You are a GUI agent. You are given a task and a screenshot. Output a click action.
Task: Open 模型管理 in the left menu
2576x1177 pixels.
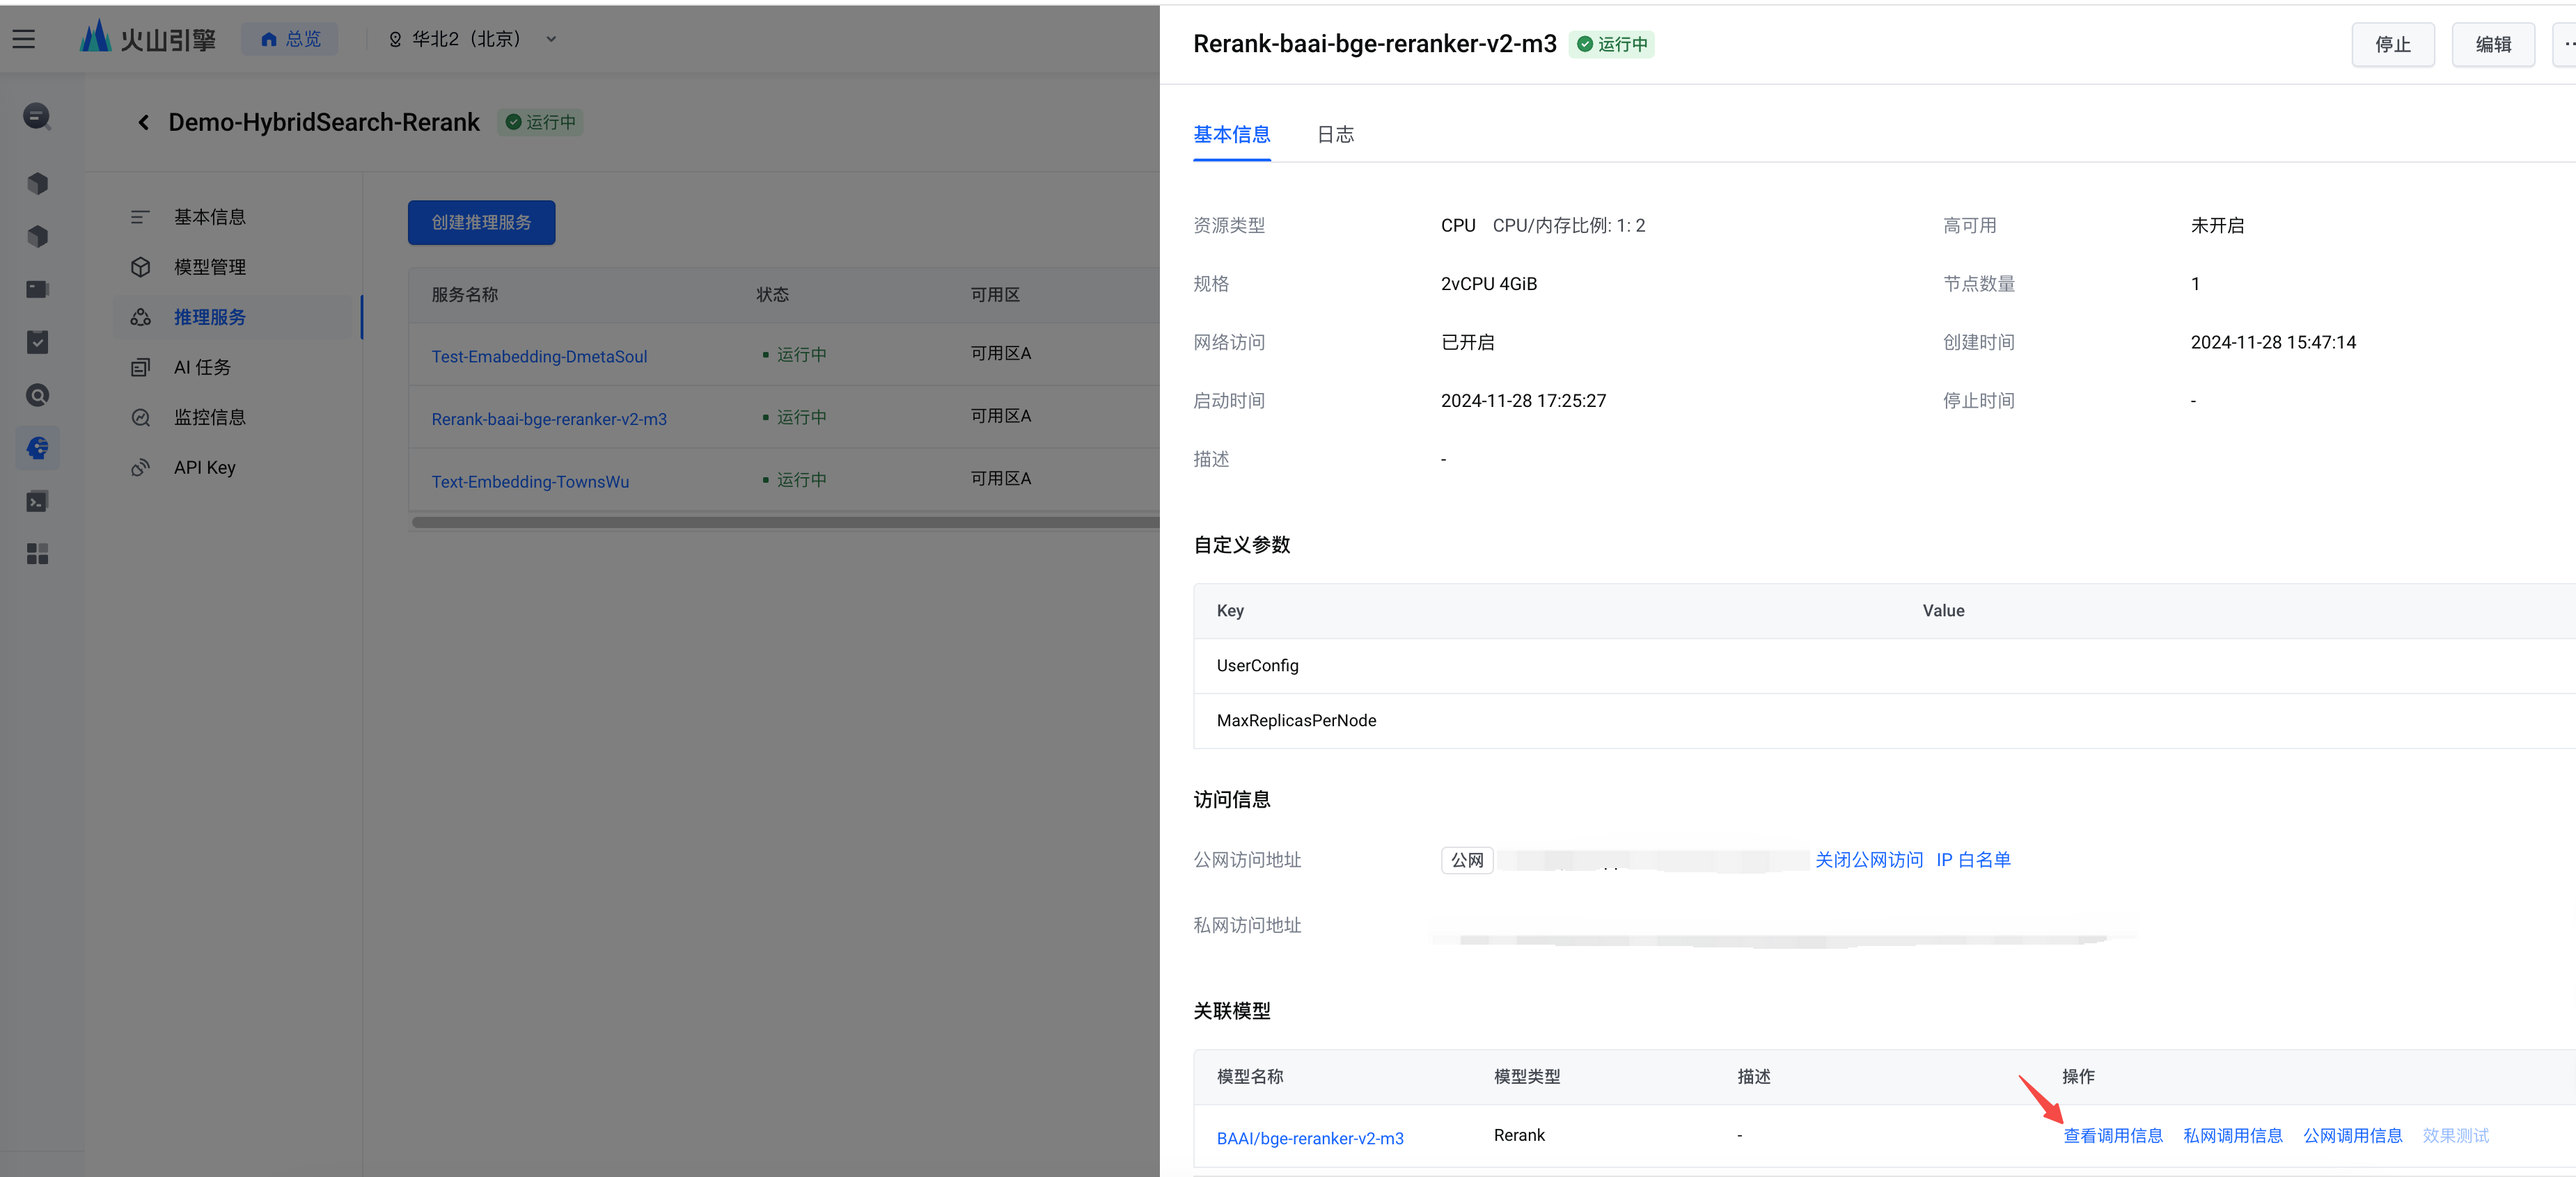209,267
